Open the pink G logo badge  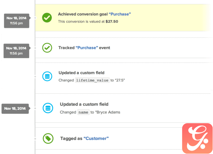coord(197,138)
